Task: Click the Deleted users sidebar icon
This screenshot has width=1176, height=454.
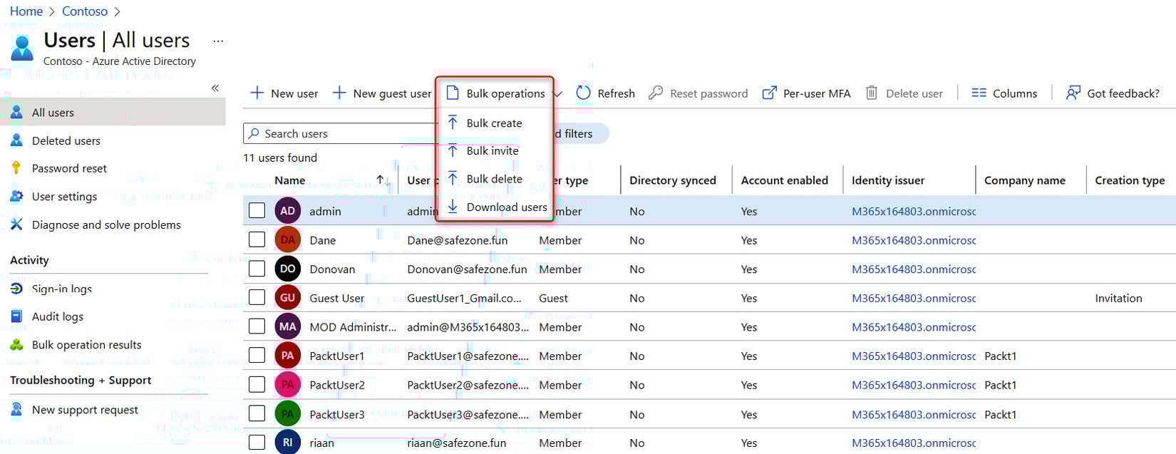Action: (16, 140)
